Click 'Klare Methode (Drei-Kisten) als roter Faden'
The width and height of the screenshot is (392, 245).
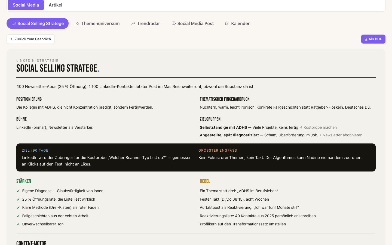pos(60,207)
